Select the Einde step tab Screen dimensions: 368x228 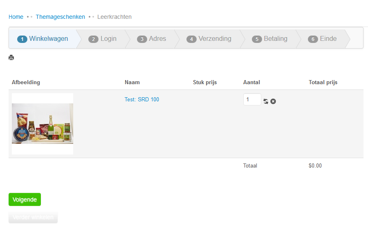point(323,39)
